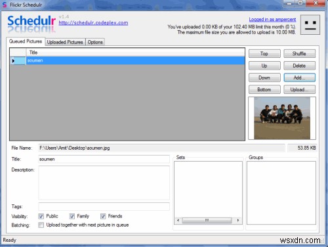This screenshot has height=247, width=328.
Task: Click into the Tags input field
Action: tap(104, 206)
